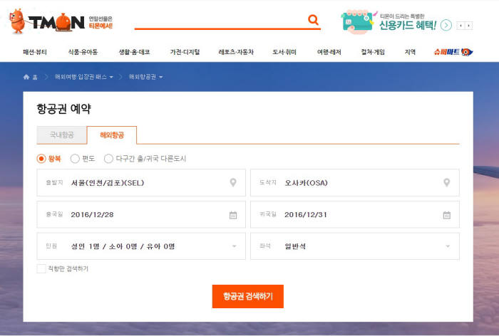
Task: Select the 다구간 multi-city radio button
Action: (108, 158)
